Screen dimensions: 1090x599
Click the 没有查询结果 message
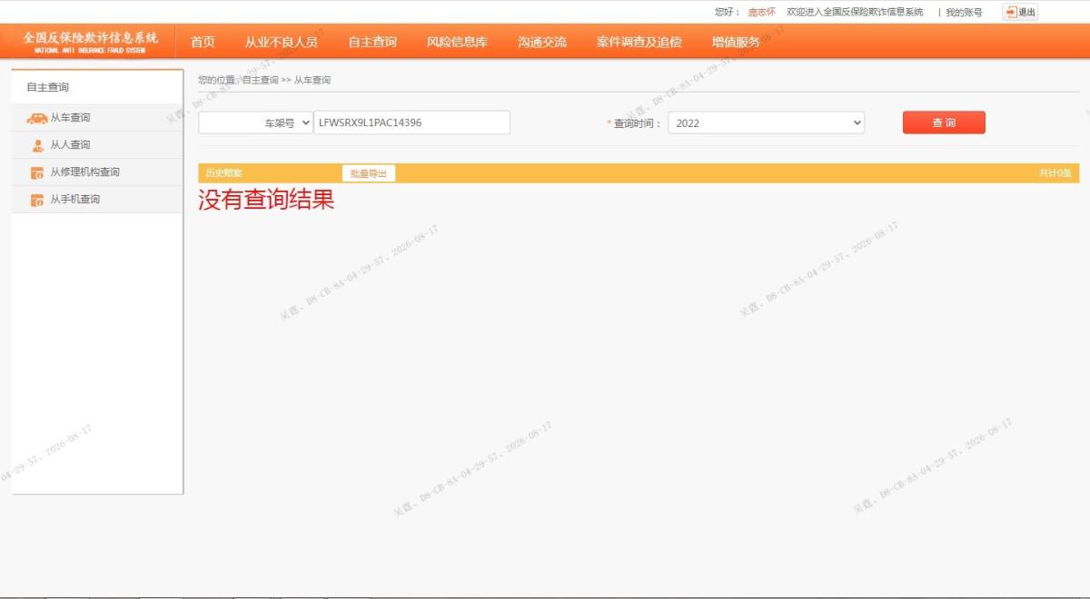266,200
